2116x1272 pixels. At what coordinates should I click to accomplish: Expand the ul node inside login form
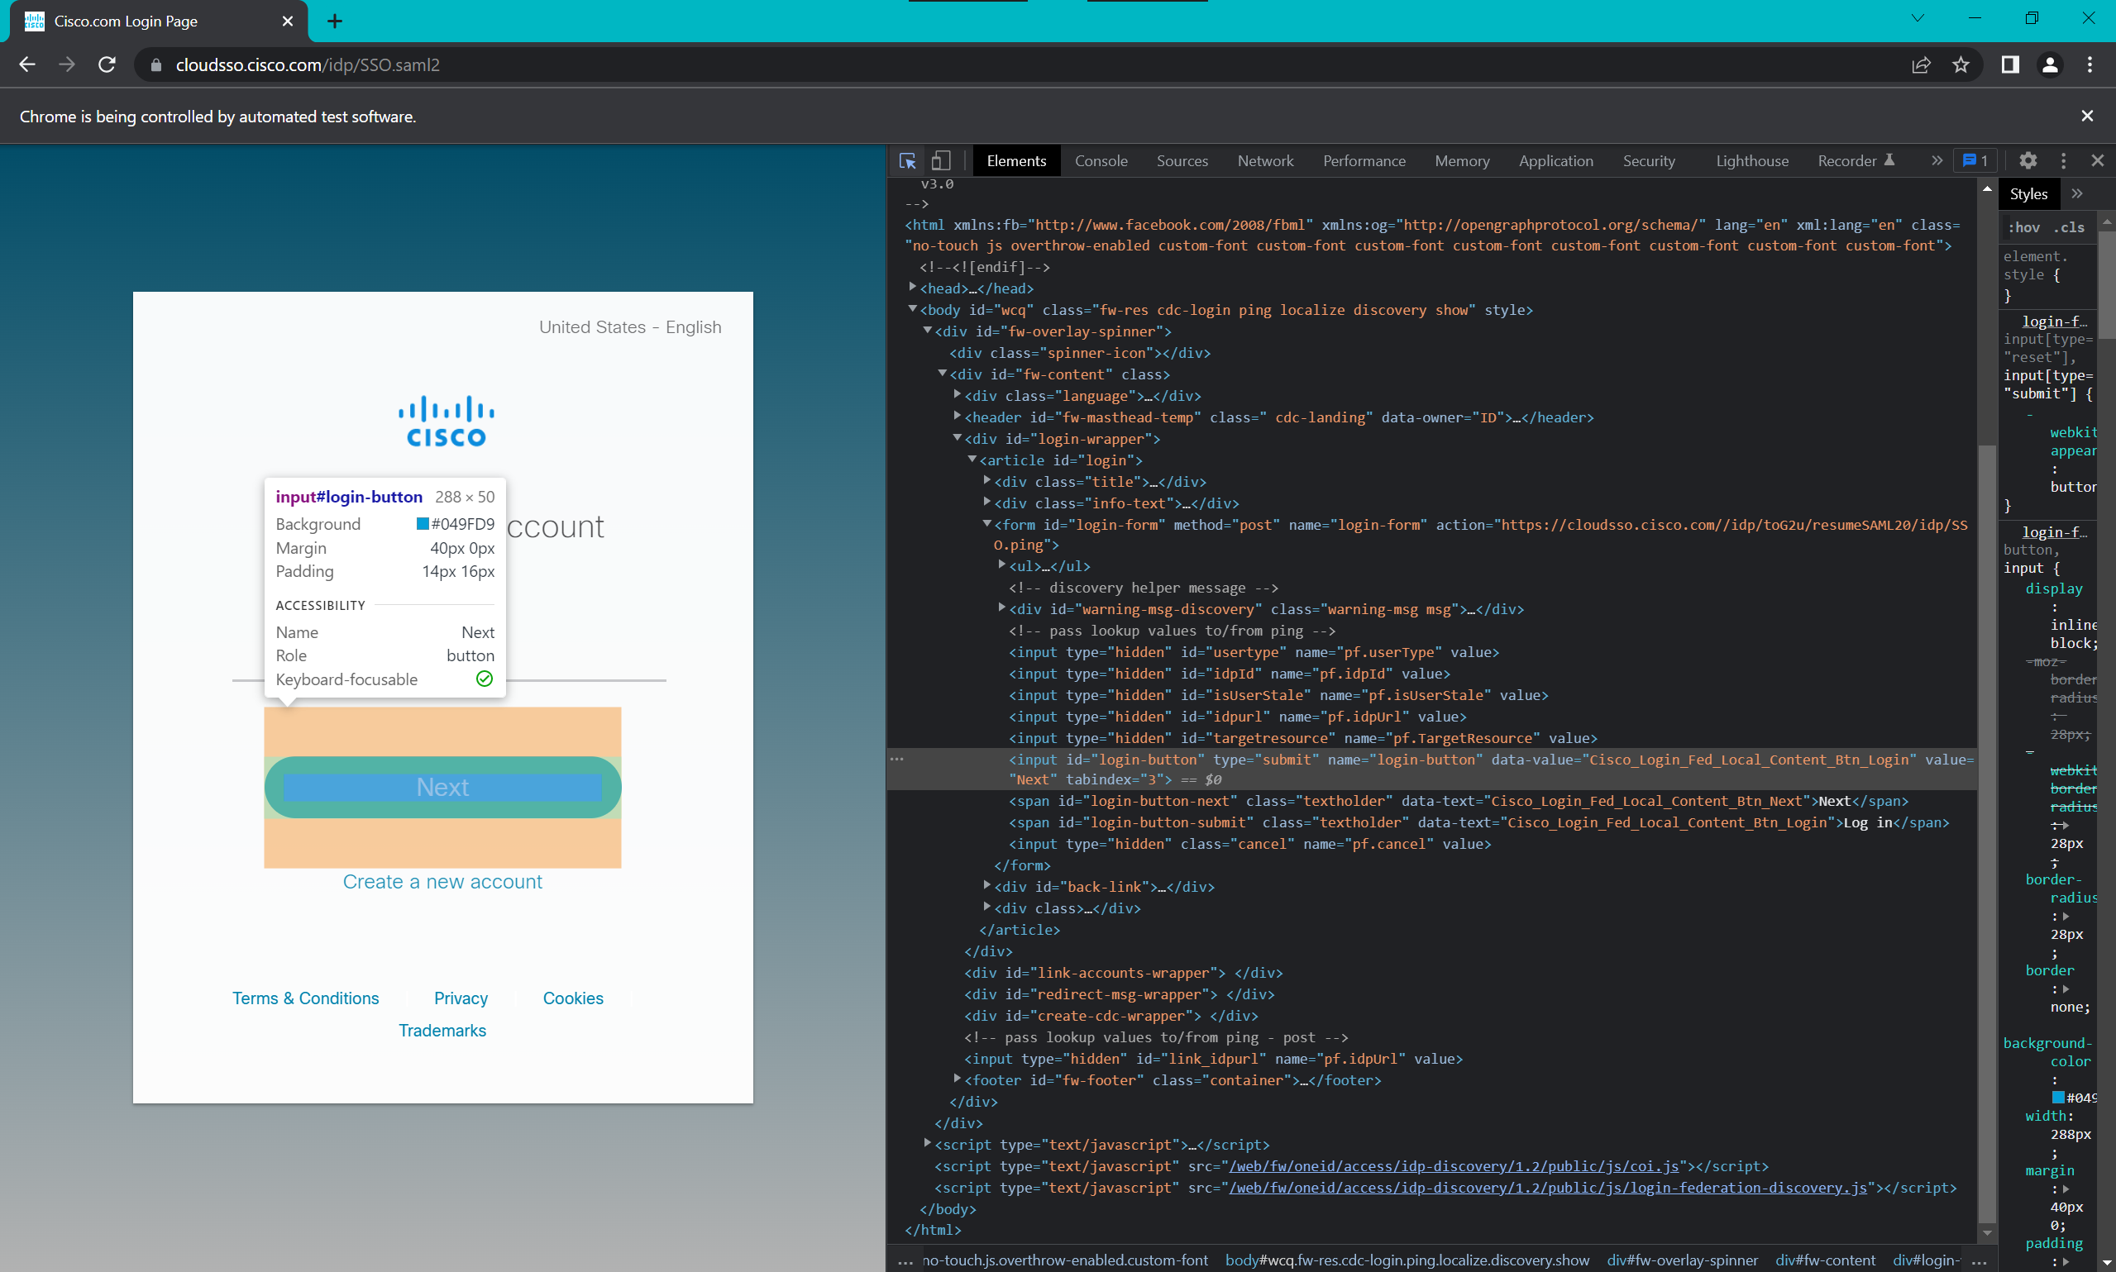coord(1002,565)
